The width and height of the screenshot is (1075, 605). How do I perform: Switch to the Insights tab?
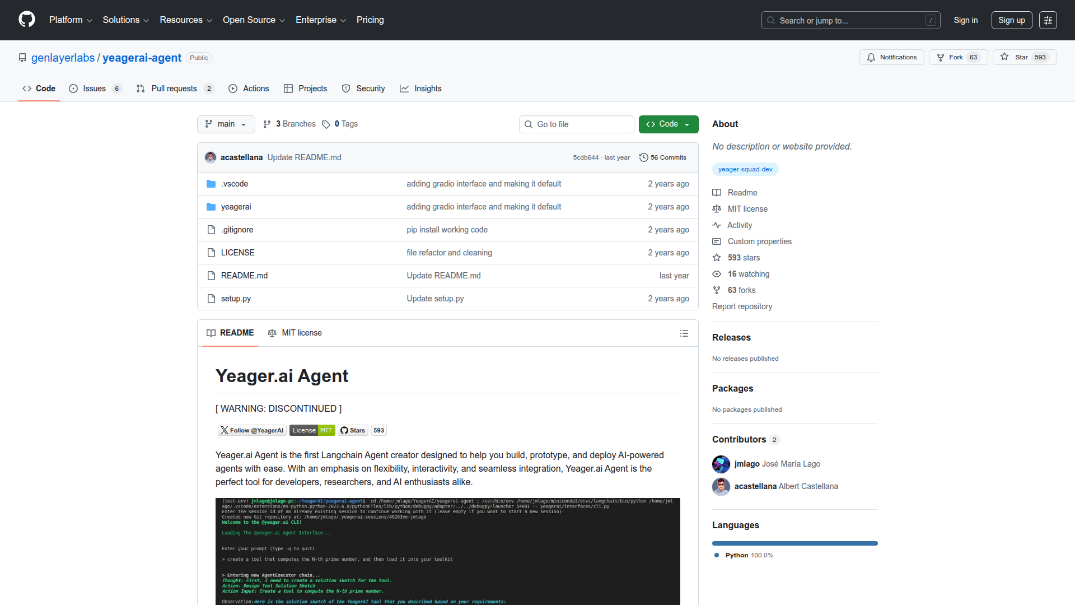[x=421, y=89]
